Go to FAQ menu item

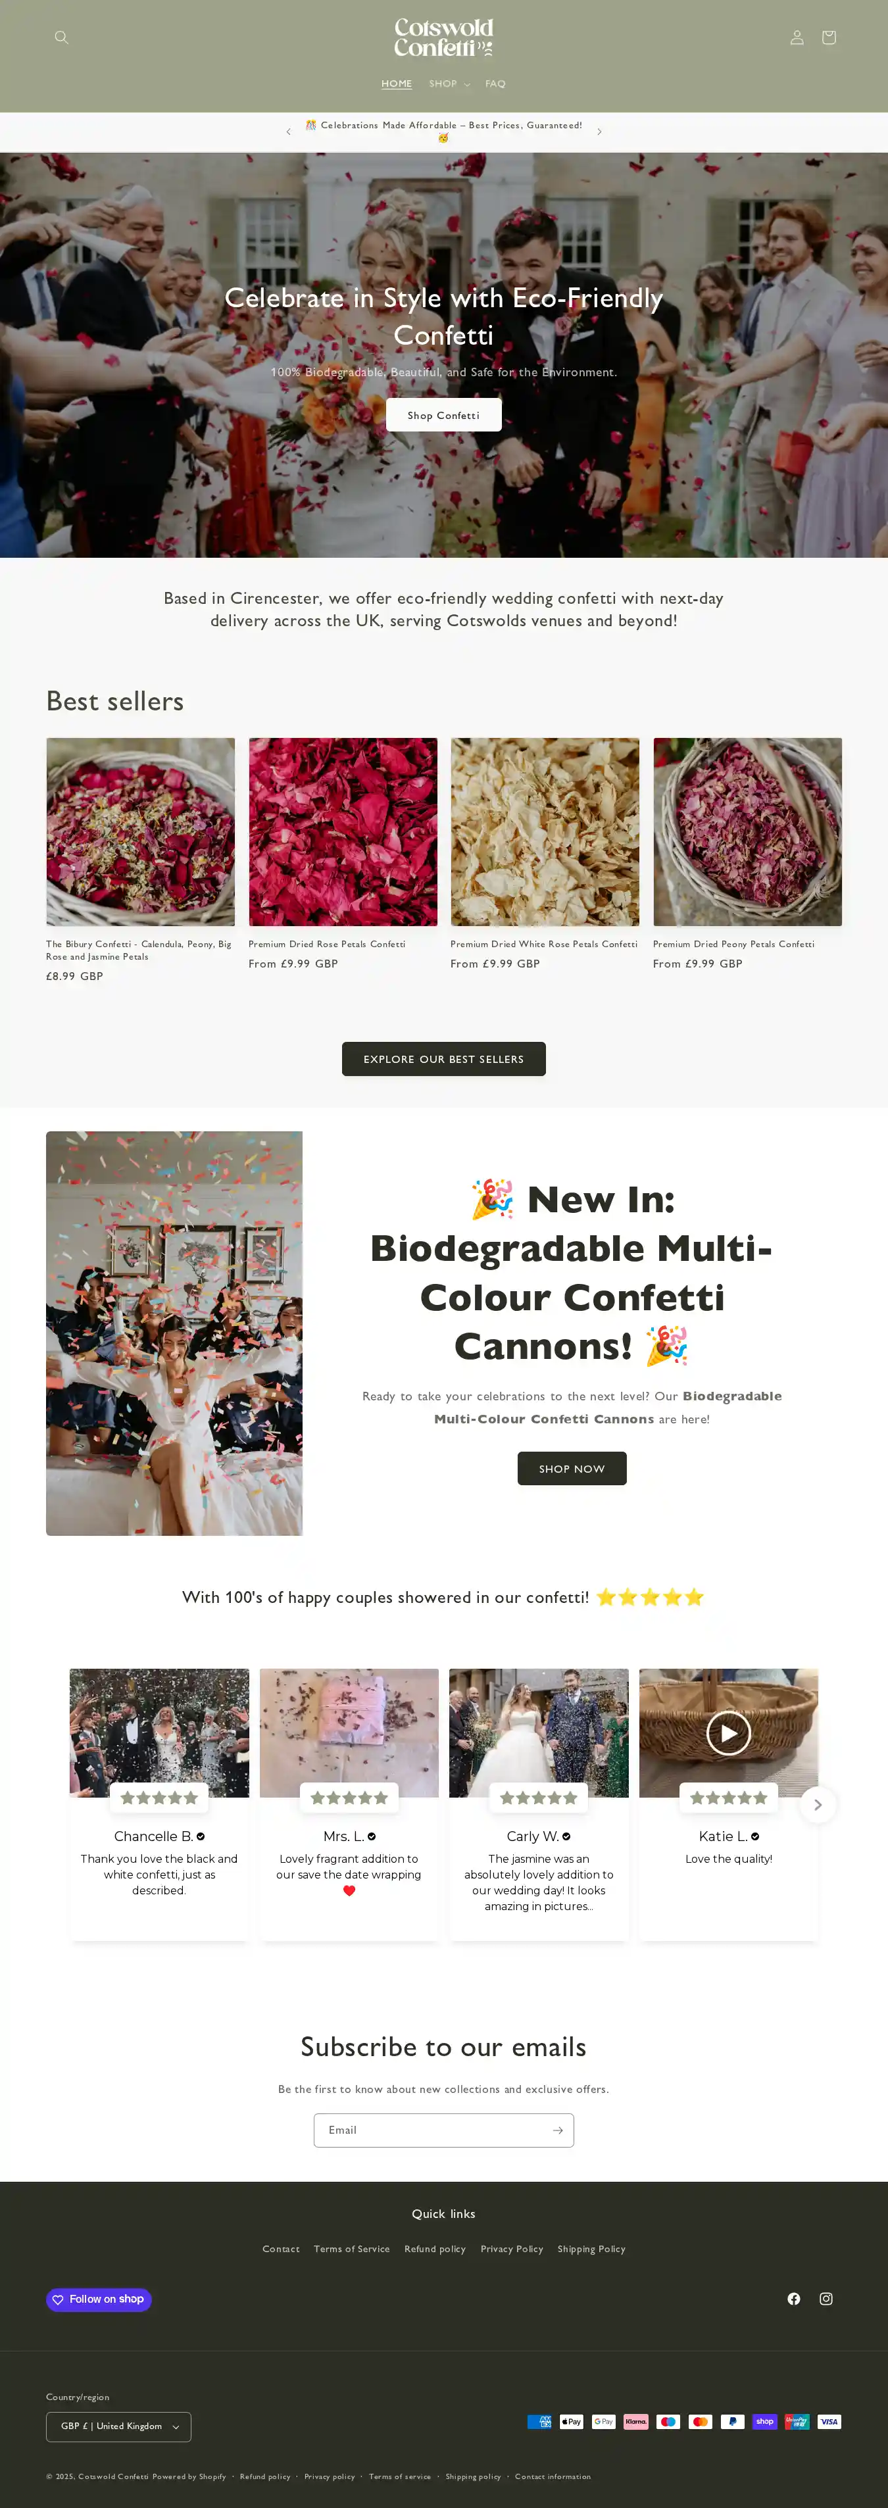(495, 84)
